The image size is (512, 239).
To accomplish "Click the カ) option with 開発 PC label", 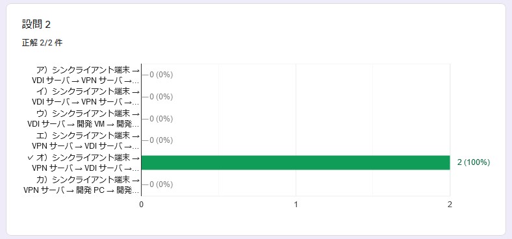I will 82,185.
